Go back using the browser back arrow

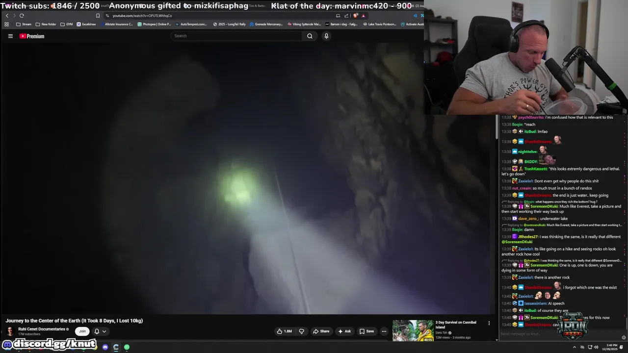pyautogui.click(x=7, y=16)
